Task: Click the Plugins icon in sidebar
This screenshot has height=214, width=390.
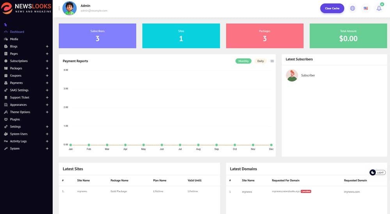Action: (x=6, y=119)
